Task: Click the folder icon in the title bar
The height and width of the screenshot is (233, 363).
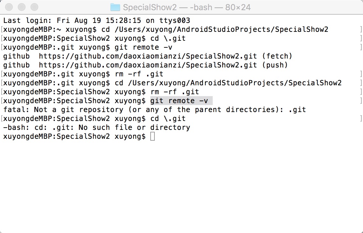Action: click(x=115, y=7)
